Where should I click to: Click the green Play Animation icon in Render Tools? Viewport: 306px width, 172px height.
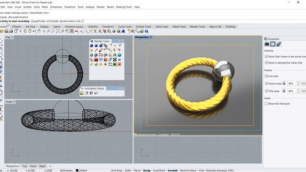(x=115, y=64)
